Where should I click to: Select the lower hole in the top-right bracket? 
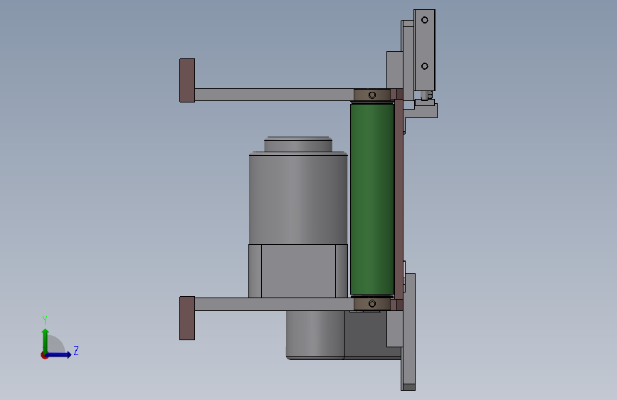click(425, 66)
